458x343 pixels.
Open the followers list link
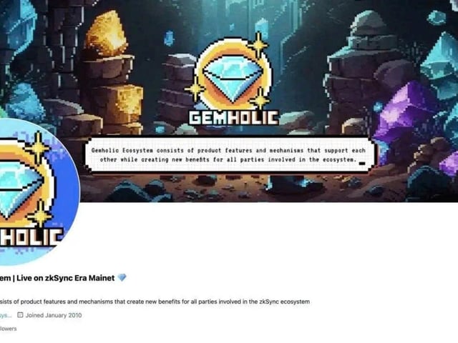pyautogui.click(x=8, y=329)
